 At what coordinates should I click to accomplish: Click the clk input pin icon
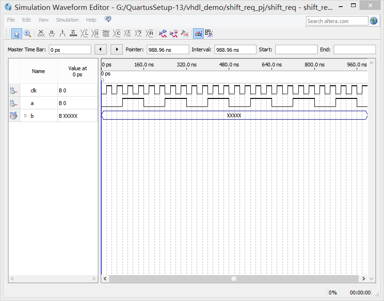(x=14, y=90)
